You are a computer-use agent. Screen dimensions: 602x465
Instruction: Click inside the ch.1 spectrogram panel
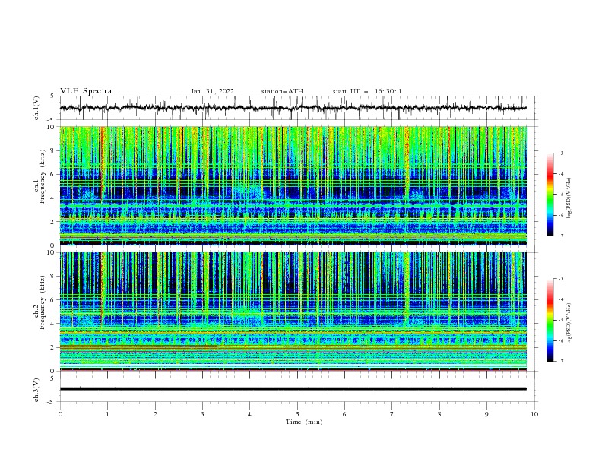pyautogui.click(x=293, y=185)
